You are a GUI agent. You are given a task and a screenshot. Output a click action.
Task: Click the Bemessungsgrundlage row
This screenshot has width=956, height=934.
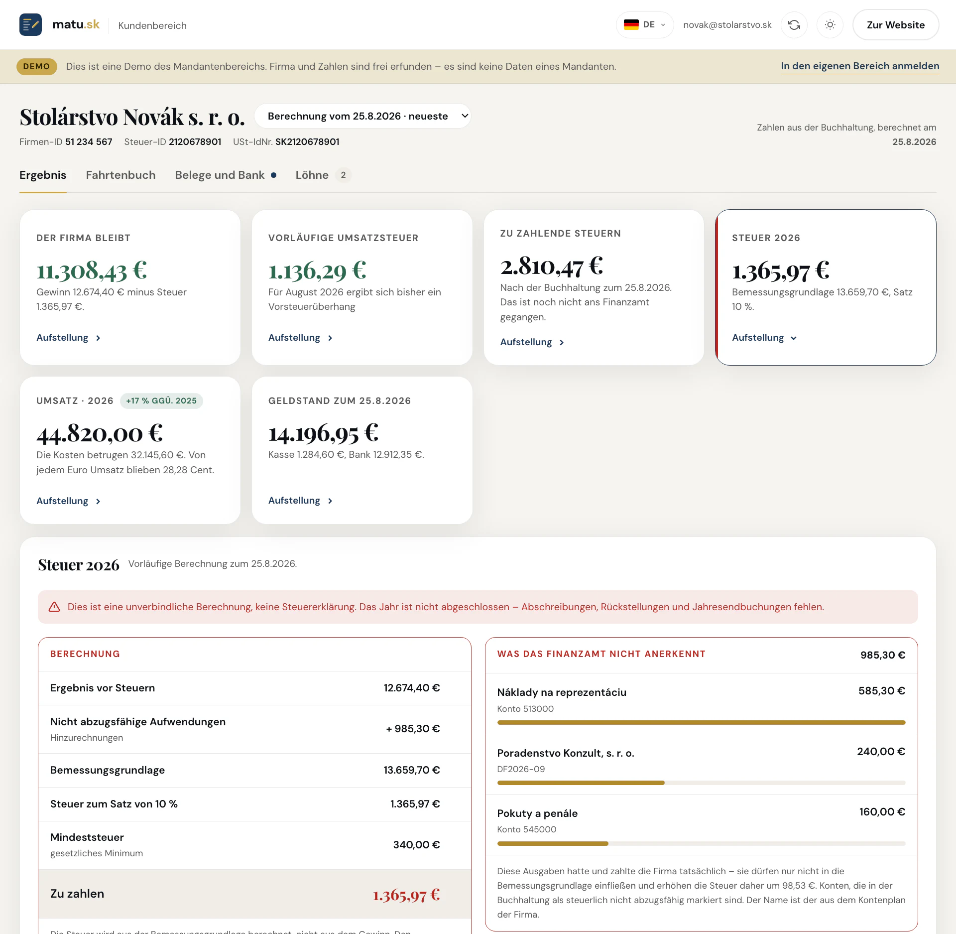click(x=254, y=770)
